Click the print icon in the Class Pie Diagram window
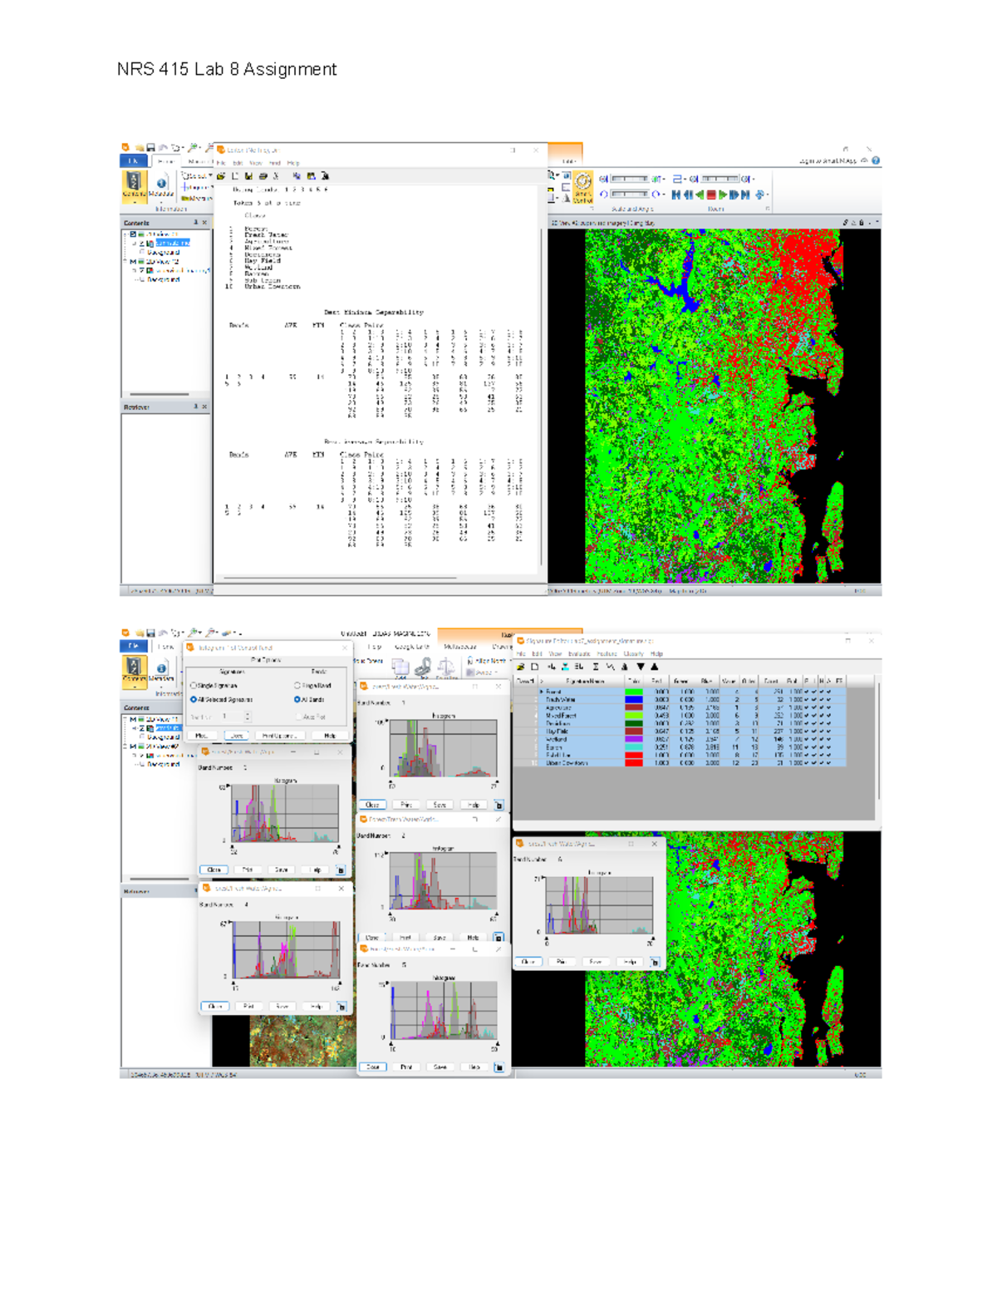997x1291 pixels. [x=263, y=176]
